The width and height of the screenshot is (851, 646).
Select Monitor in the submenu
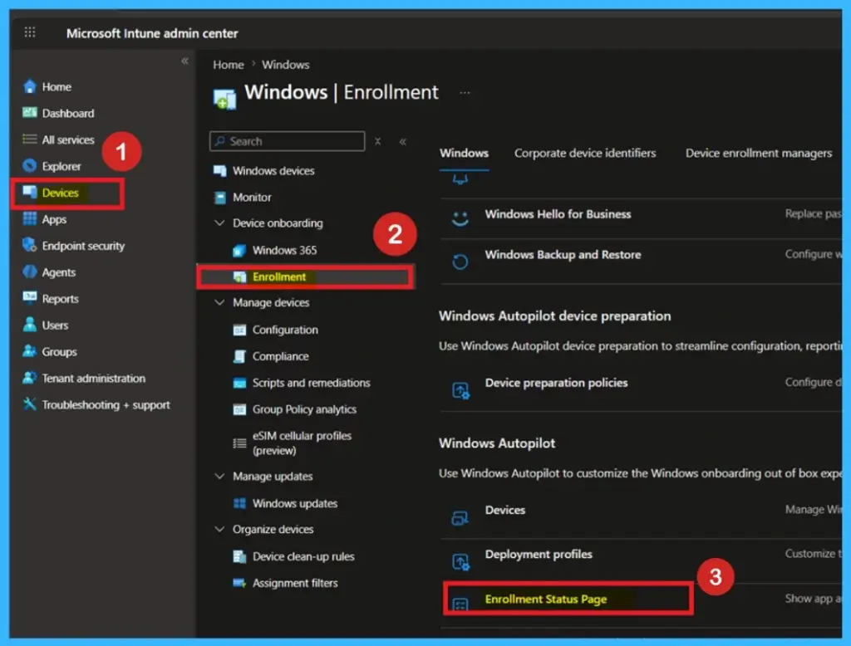click(x=252, y=198)
